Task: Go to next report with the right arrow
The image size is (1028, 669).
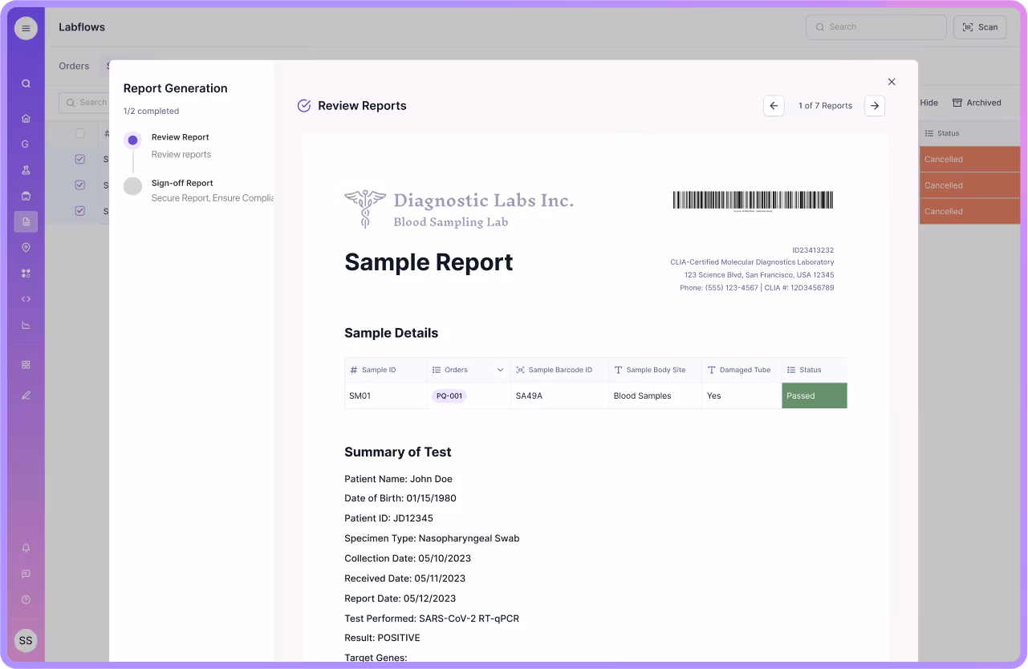Action: coord(874,105)
